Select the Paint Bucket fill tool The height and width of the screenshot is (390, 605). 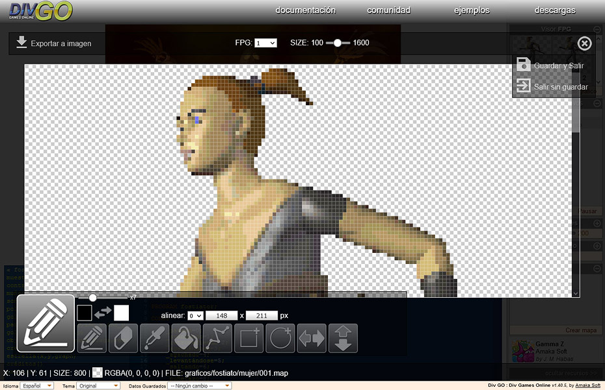[x=186, y=339]
